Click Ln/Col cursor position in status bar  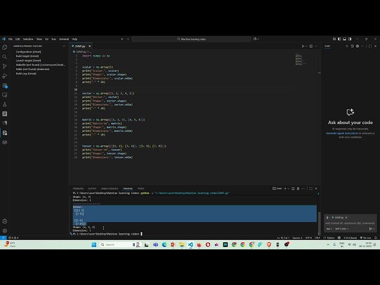[x=283, y=237]
